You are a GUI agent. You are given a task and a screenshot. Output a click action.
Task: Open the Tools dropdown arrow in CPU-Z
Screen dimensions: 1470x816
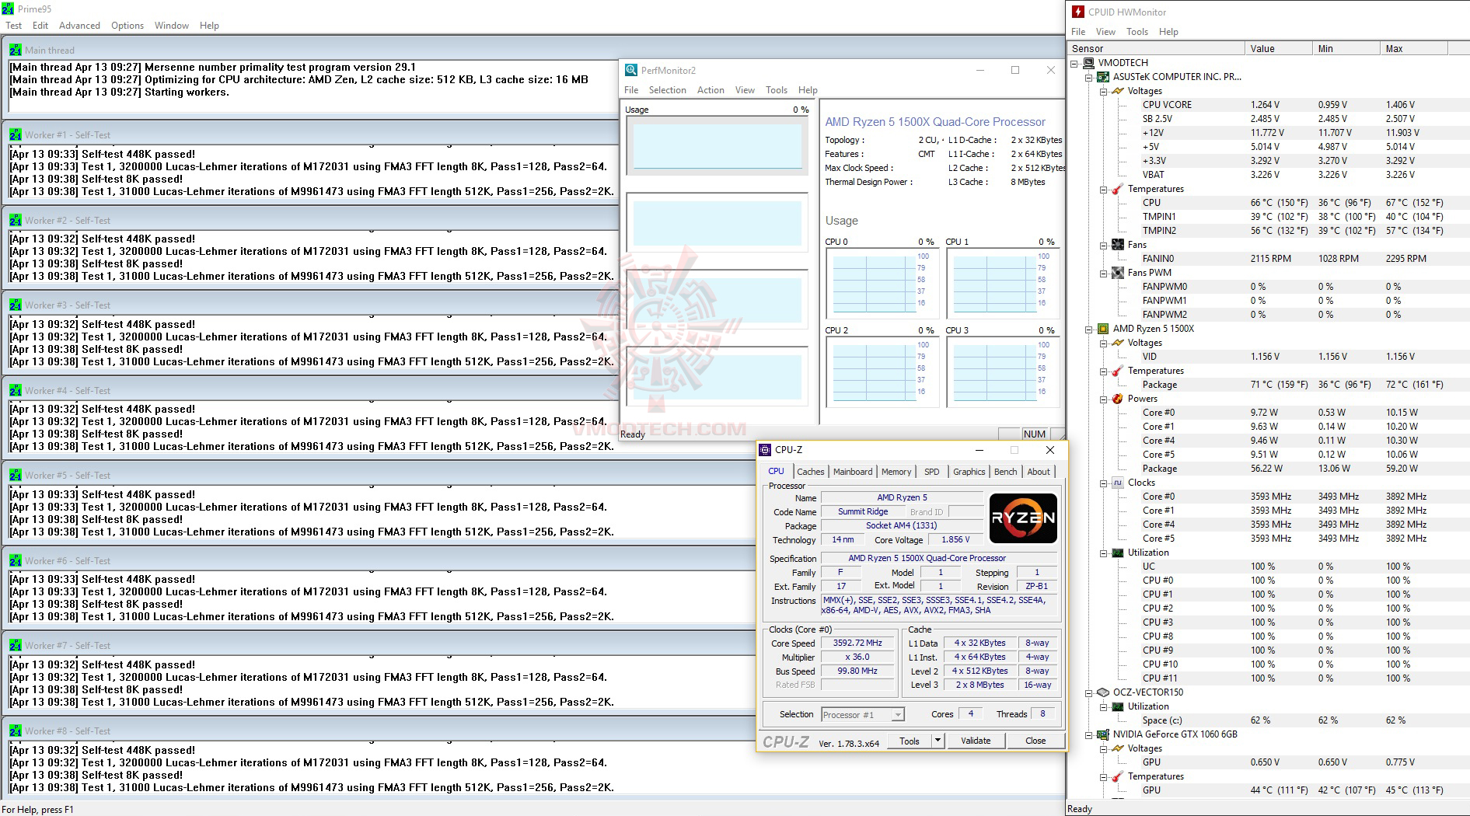tap(938, 741)
